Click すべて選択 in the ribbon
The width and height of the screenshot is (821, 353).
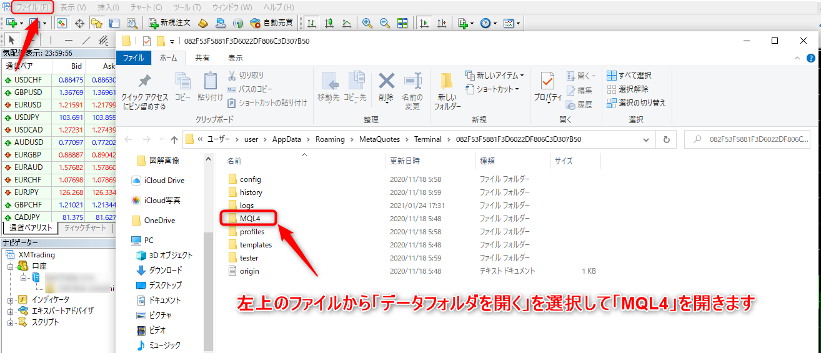point(629,76)
